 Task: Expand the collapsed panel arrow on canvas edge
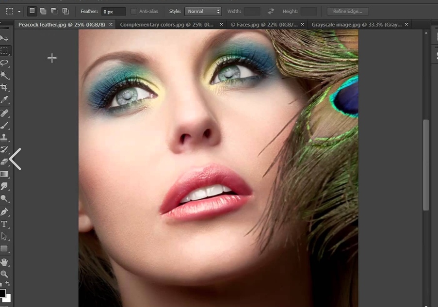tap(15, 159)
